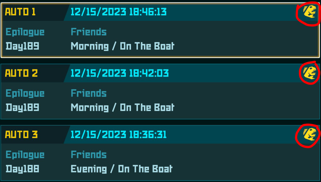Select the AUTO 3 save slot label
The image size is (321, 182).
(x=21, y=134)
